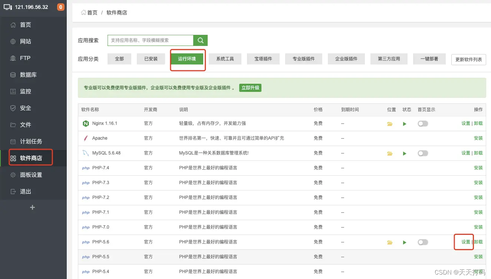Select the 专业版插件 category tab

pos(304,59)
